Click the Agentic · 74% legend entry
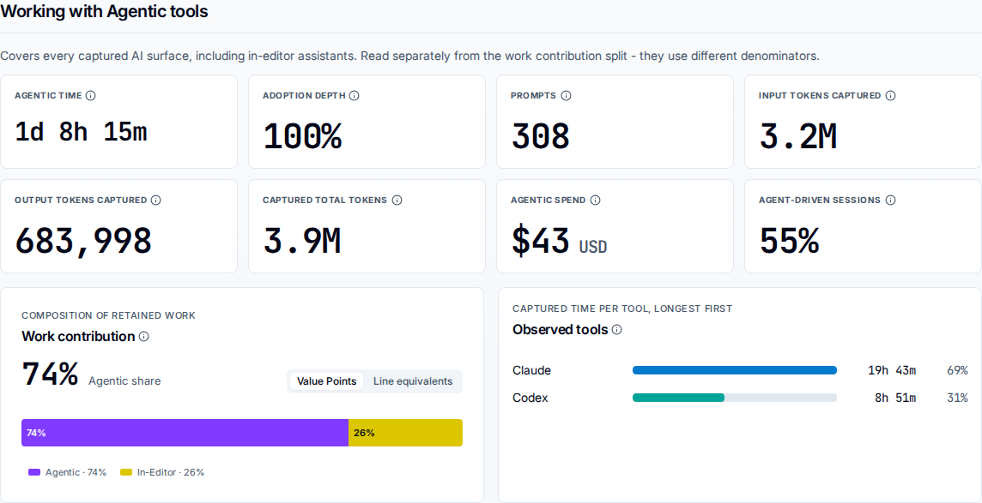Viewport: 982px width, 503px height. point(68,472)
